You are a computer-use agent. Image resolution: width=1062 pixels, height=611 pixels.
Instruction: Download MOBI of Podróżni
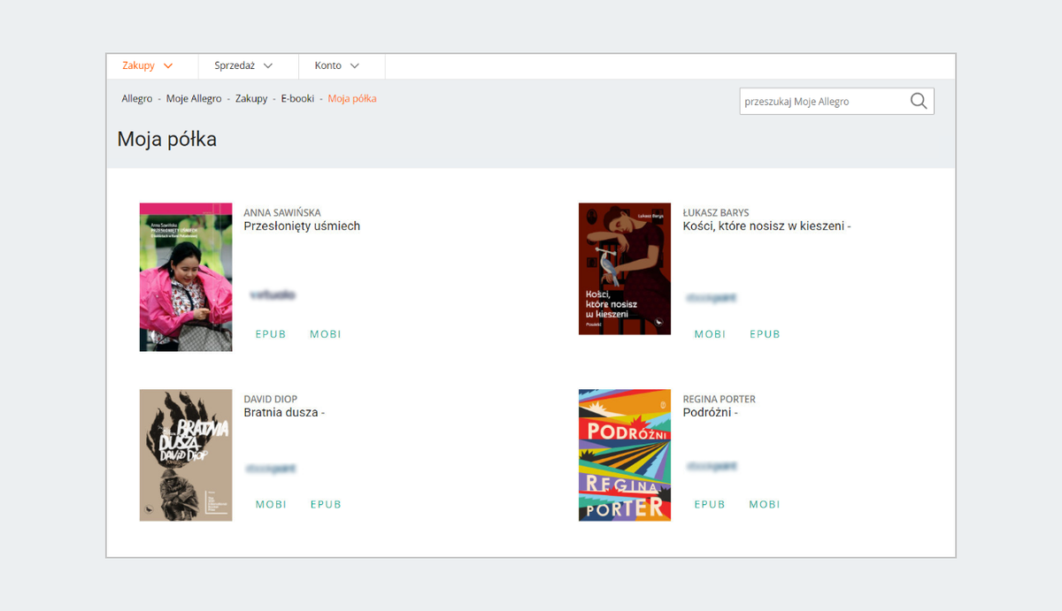(765, 504)
